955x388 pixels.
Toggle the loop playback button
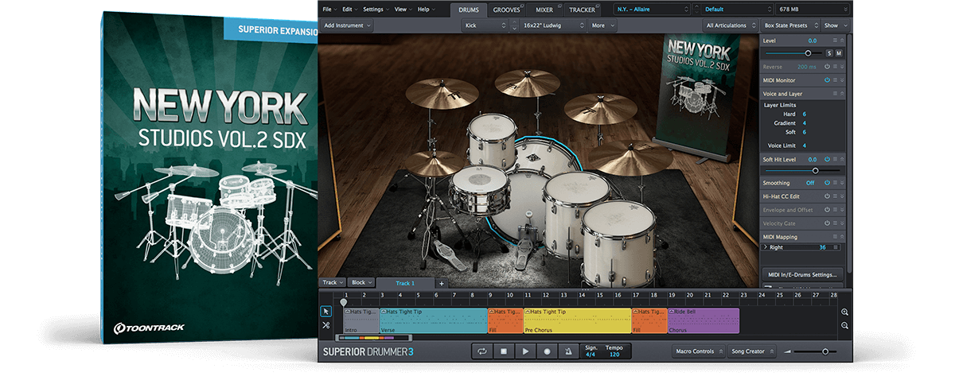pos(482,351)
